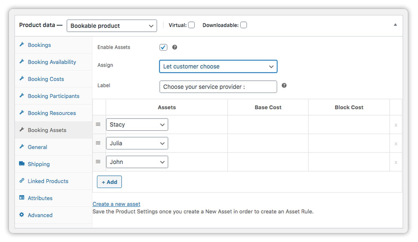The height and width of the screenshot is (242, 418).
Task: Click the Assets column header
Action: click(x=167, y=107)
